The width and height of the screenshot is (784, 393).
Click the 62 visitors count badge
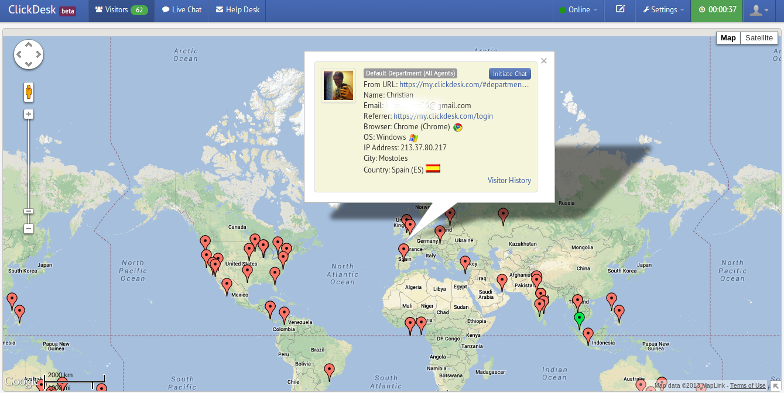pyautogui.click(x=139, y=10)
